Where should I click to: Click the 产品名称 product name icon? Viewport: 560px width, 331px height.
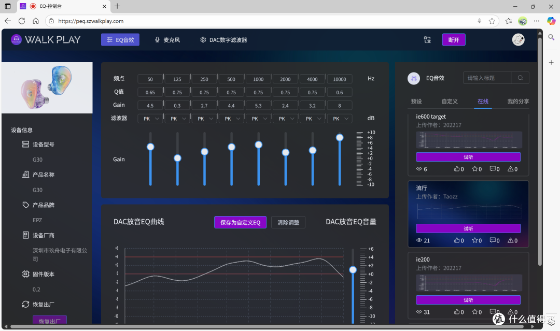tap(26, 175)
